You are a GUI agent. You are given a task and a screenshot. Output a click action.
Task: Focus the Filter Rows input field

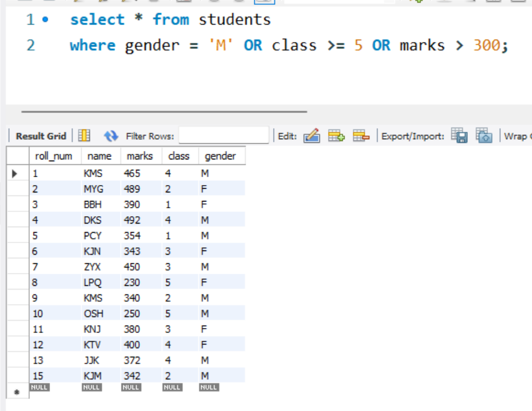pyautogui.click(x=224, y=135)
